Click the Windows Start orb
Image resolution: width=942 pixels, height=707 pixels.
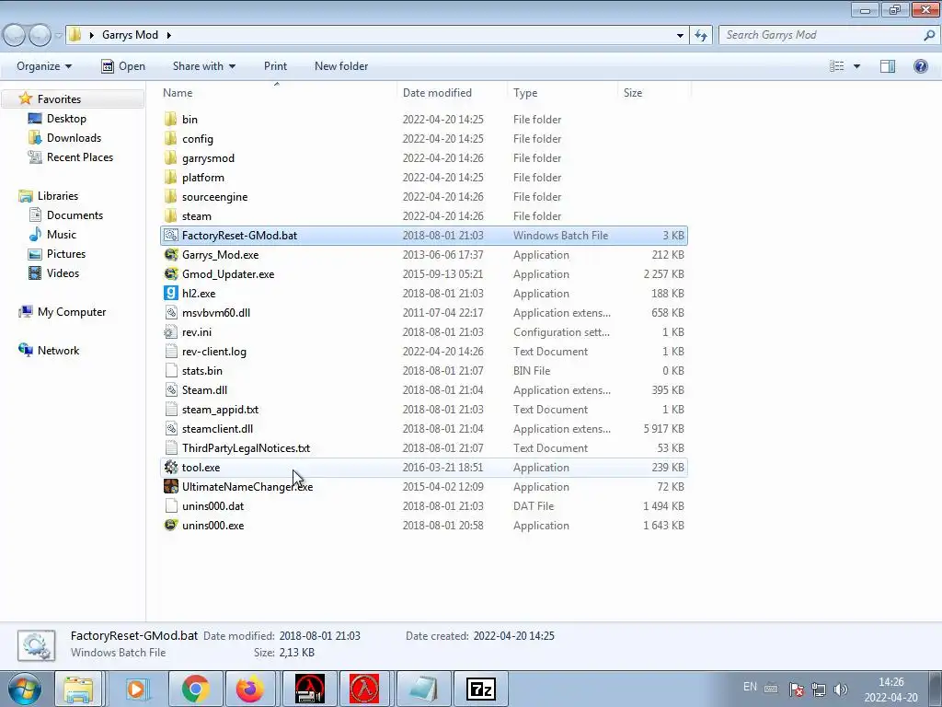[25, 689]
